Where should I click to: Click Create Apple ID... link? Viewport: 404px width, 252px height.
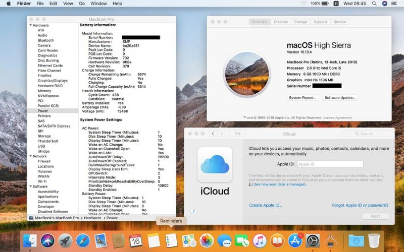[266, 205]
